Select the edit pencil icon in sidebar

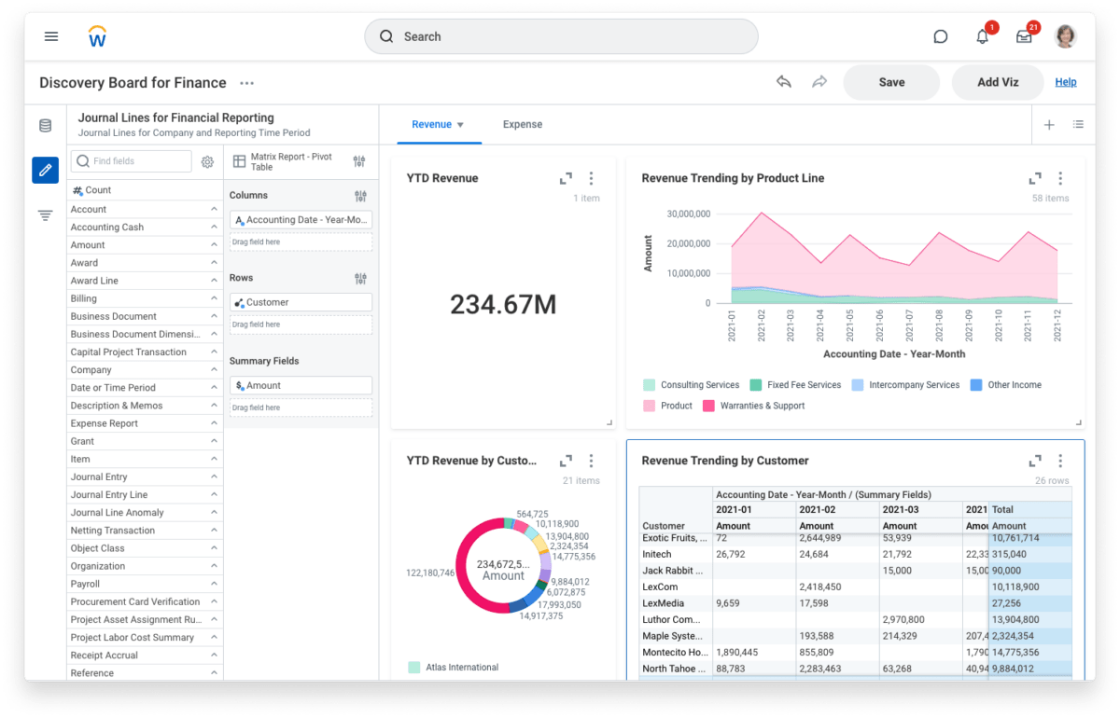tap(45, 170)
